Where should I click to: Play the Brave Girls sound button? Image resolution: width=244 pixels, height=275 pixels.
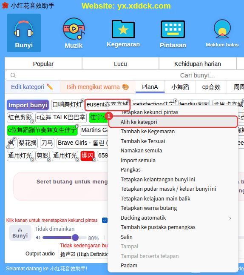pyautogui.click(x=82, y=143)
